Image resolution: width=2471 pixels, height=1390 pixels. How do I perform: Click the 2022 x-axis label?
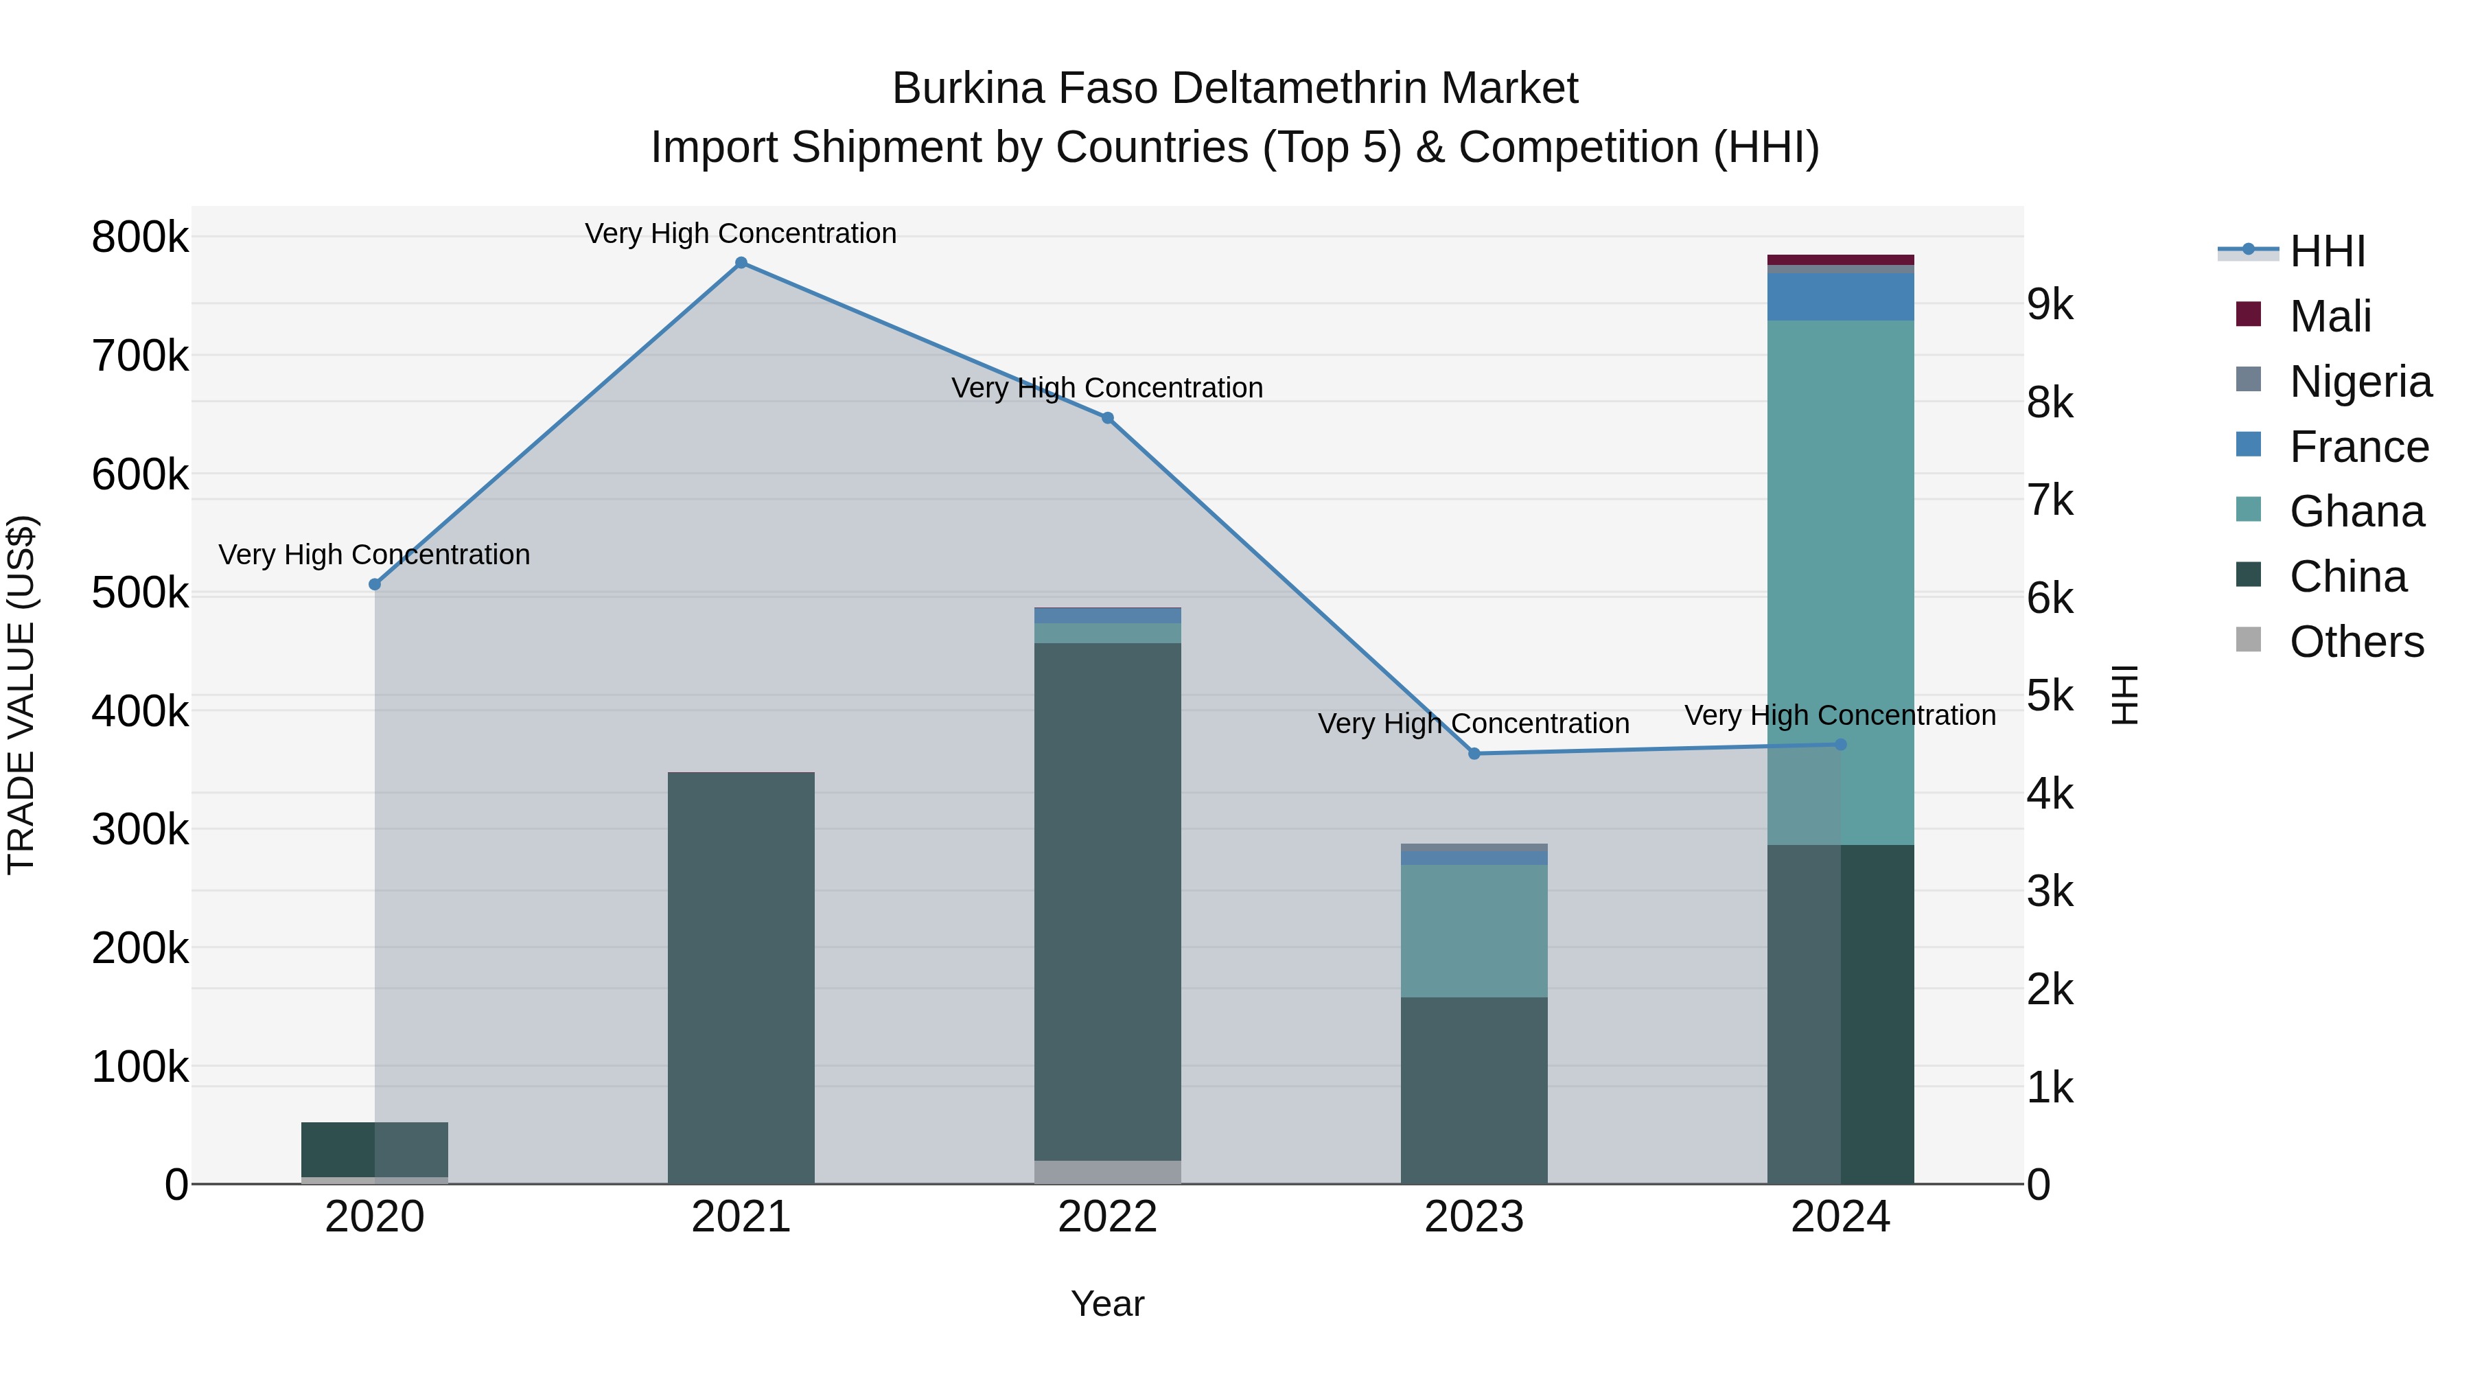[1108, 1217]
